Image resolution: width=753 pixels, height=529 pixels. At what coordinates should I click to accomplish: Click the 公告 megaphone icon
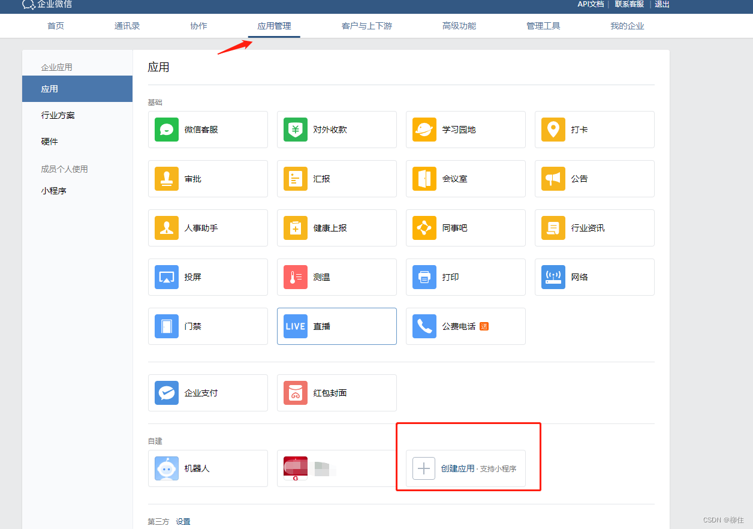pos(553,179)
